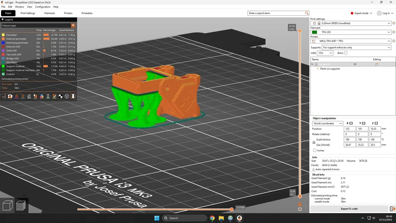Open Printer preset dropdown
This screenshot has width=396, height=223.
(350, 41)
